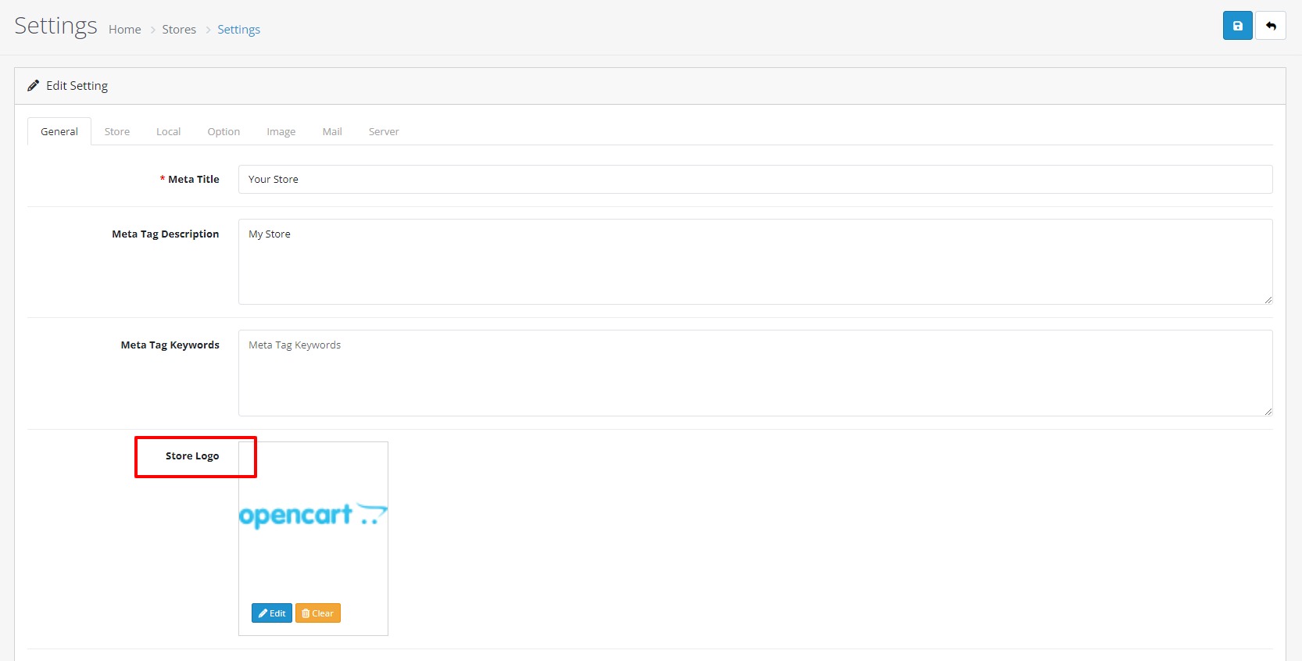Switch to the Mail tab
1302x661 pixels.
tap(332, 131)
